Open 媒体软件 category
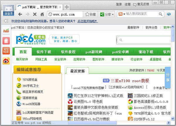 coord(117,59)
